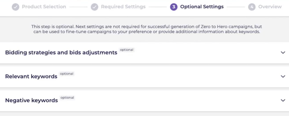Click connector line before Optional Settings step

point(157,7)
